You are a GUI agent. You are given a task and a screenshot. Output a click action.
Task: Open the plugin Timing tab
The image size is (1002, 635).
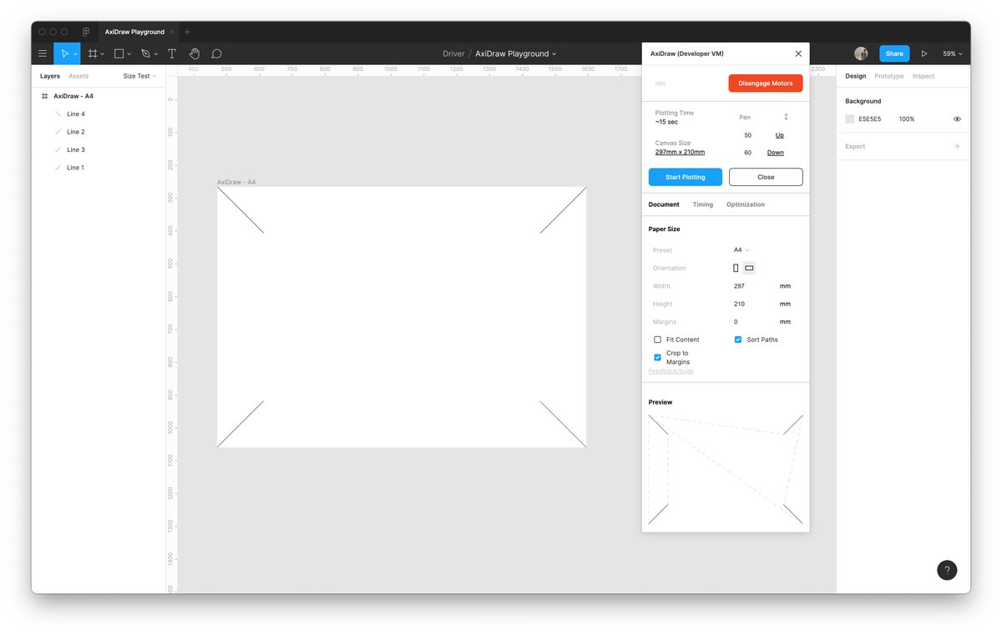[703, 204]
